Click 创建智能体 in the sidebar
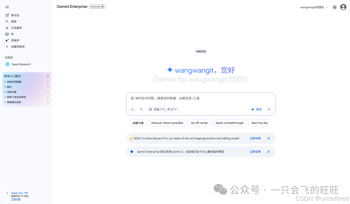The image size is (350, 204). click(15, 47)
